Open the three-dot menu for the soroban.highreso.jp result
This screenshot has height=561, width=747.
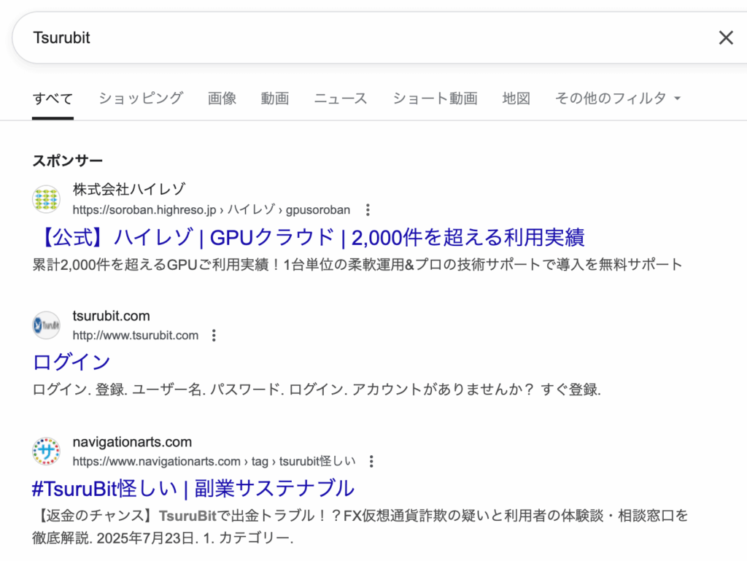coord(368,210)
